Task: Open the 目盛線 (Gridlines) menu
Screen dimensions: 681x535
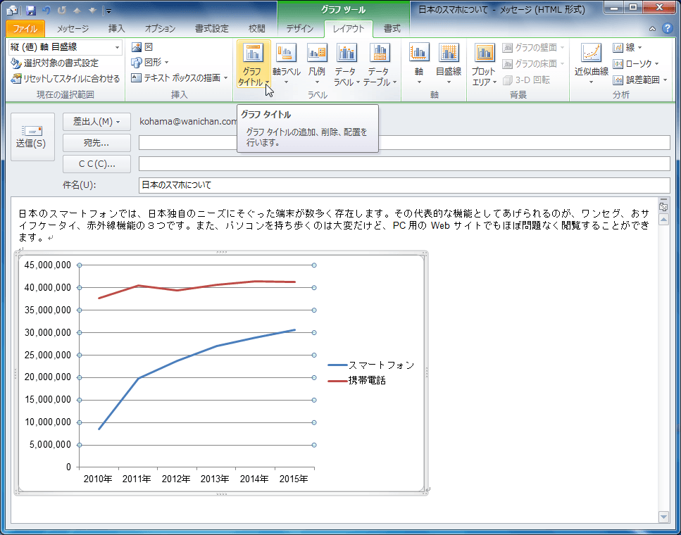Action: pyautogui.click(x=449, y=65)
